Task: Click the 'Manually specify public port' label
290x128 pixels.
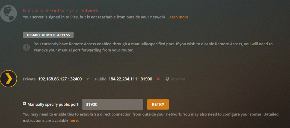Action: tap(53, 104)
